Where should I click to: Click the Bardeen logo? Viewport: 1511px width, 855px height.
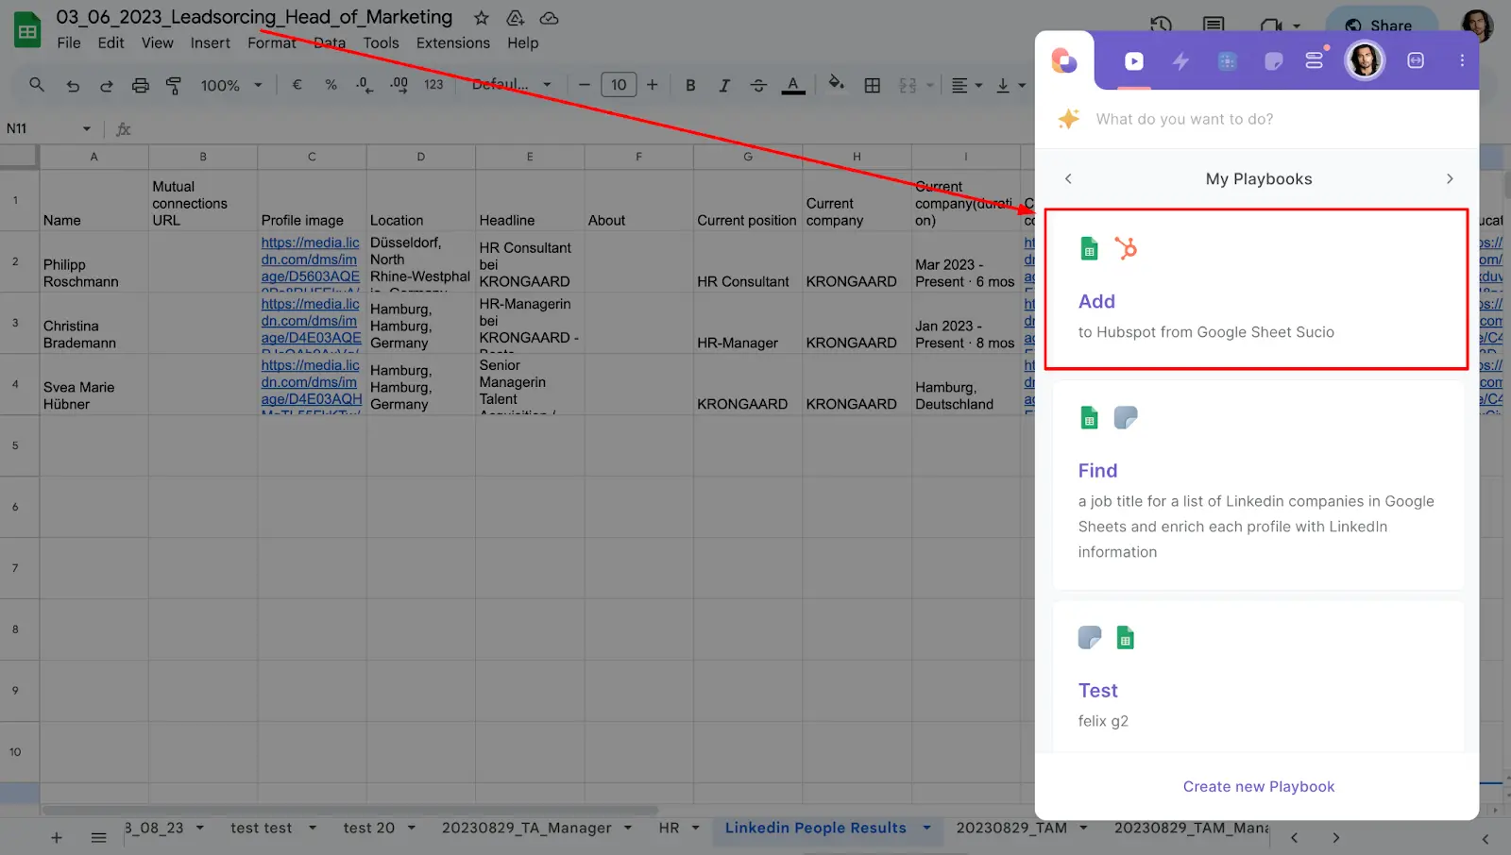pyautogui.click(x=1064, y=60)
